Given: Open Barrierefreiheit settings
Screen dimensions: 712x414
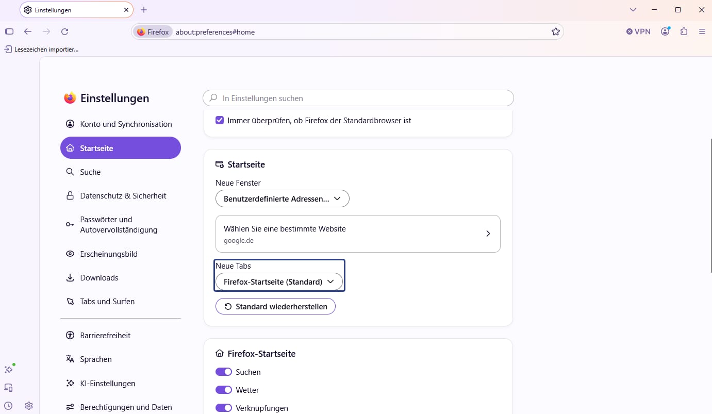Looking at the screenshot, I should point(120,335).
